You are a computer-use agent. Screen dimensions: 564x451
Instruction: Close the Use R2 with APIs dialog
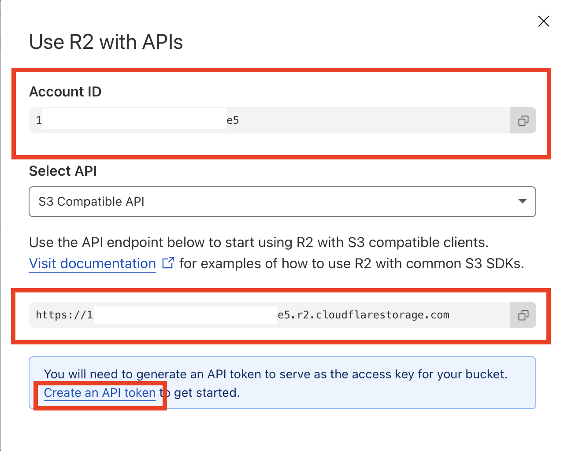click(543, 21)
